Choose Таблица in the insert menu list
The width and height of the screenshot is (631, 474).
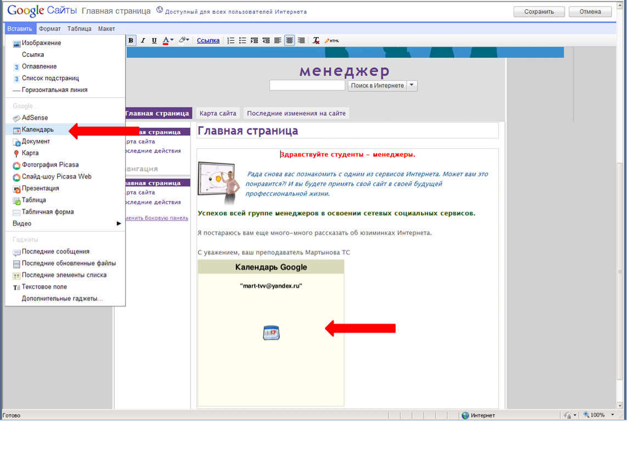[x=65, y=200]
